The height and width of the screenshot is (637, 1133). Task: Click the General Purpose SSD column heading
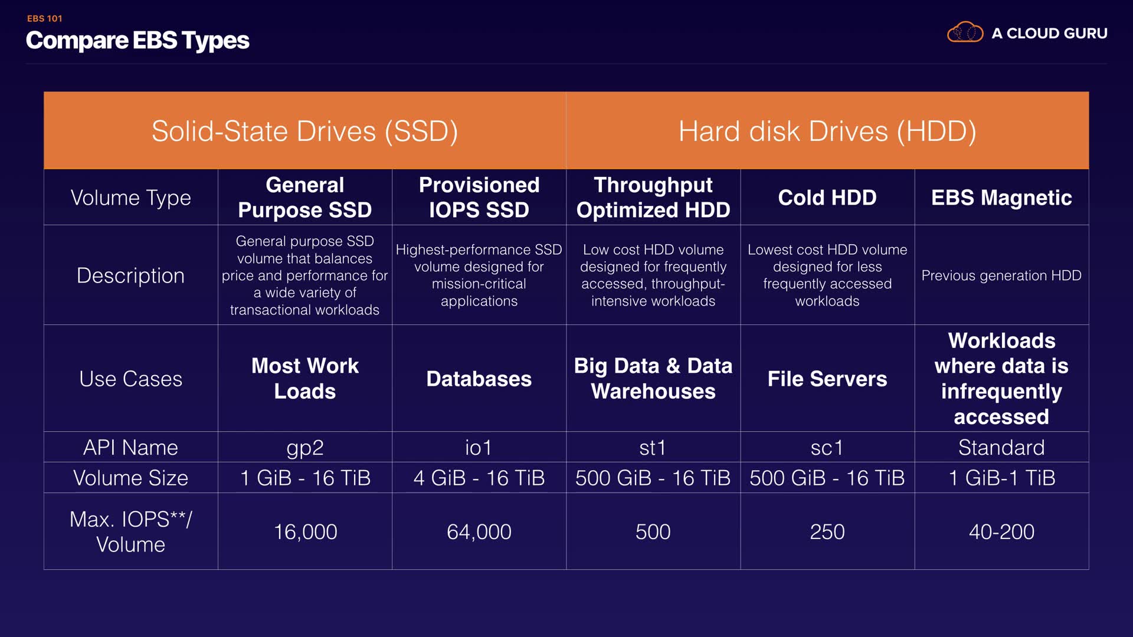(304, 198)
